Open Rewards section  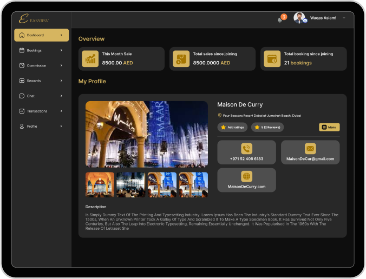coord(42,81)
